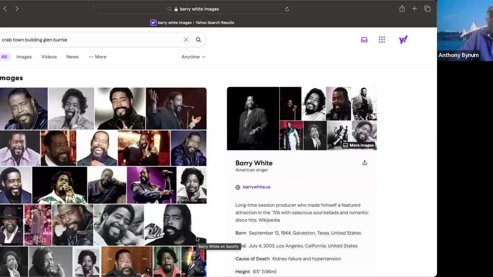
Task: Click the globe icon beside barrywhite.us
Action: [x=238, y=187]
